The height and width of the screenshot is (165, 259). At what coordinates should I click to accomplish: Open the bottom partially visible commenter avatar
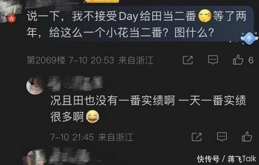pos(35,158)
